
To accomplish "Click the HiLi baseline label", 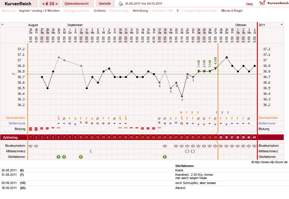I will [x=14, y=74].
